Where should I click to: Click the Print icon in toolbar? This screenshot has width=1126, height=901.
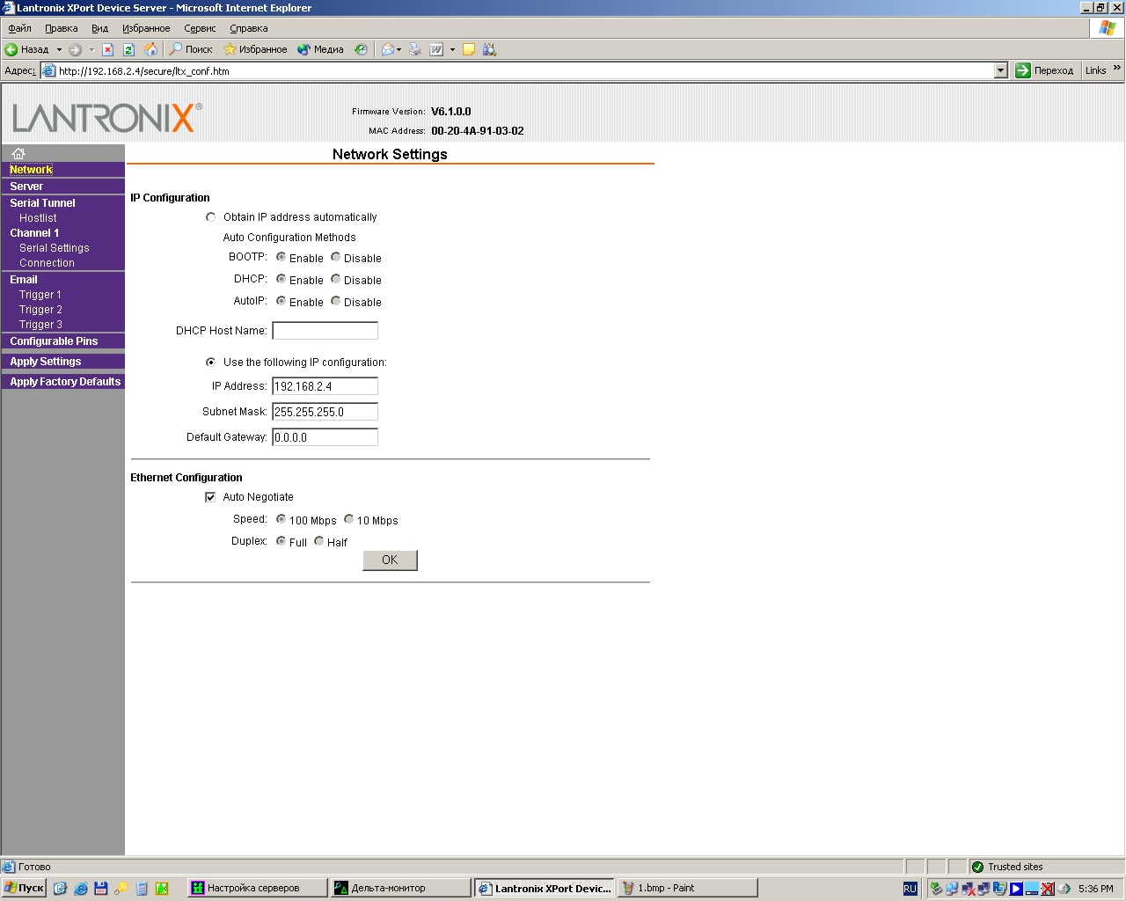click(415, 49)
